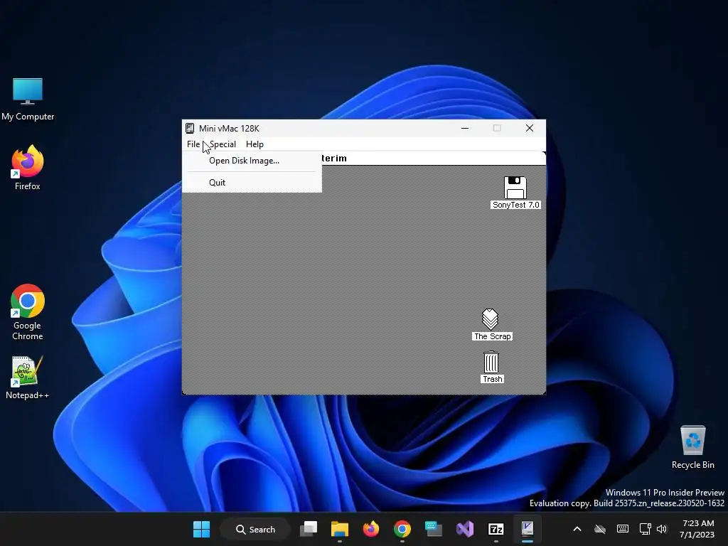Open the Windows Start menu
The width and height of the screenshot is (728, 546).
pos(201,529)
